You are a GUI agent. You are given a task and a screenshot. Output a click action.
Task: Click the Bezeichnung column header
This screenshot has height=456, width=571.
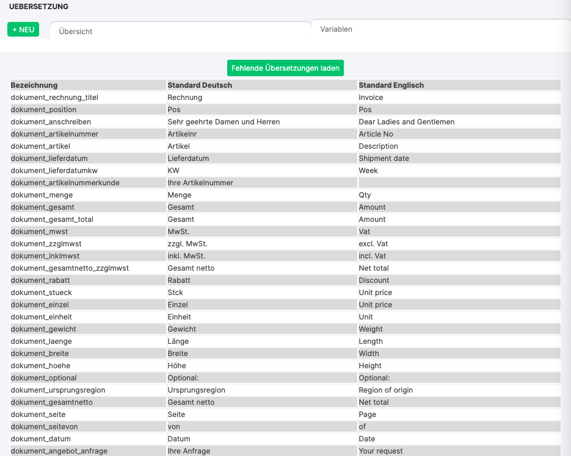(x=34, y=85)
